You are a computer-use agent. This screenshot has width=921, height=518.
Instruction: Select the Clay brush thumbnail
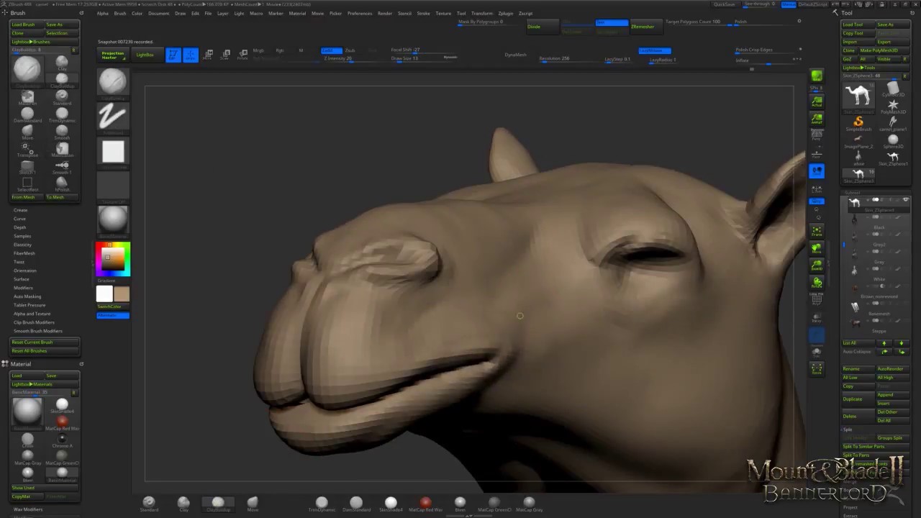click(x=62, y=63)
